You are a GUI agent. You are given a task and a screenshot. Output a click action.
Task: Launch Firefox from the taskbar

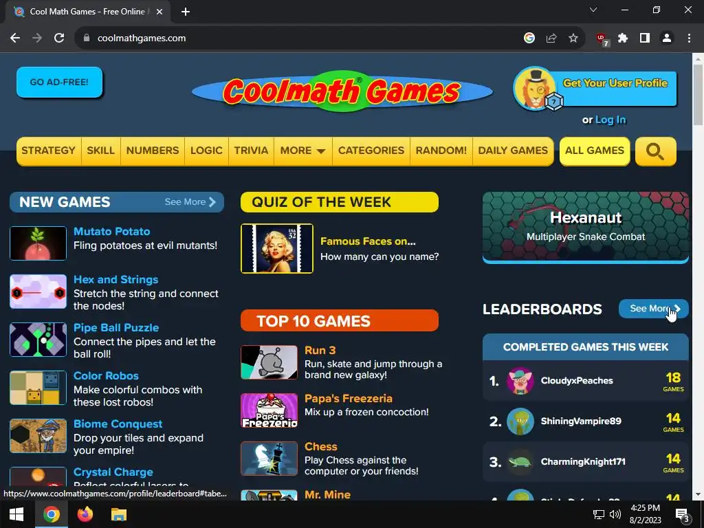coord(85,514)
